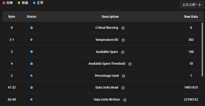Click the blue 正常 legend dot
This screenshot has width=205, height=106.
34,3
